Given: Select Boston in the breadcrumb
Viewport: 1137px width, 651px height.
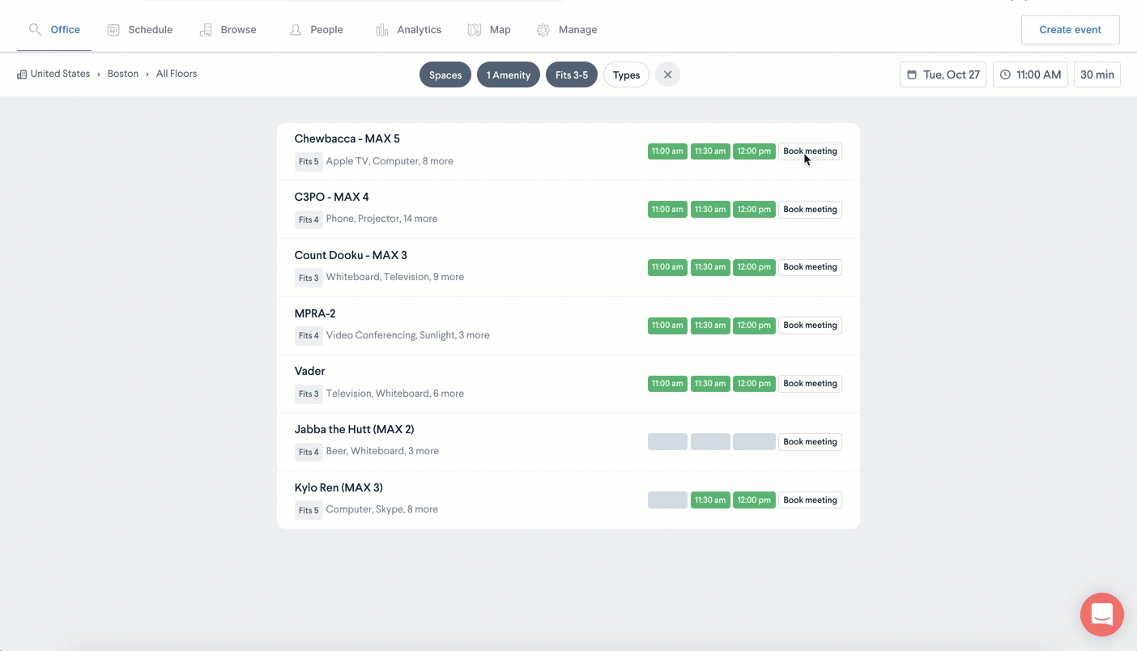Looking at the screenshot, I should point(123,74).
